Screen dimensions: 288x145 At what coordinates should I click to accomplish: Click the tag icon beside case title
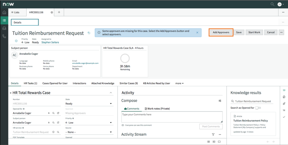pos(89,33)
